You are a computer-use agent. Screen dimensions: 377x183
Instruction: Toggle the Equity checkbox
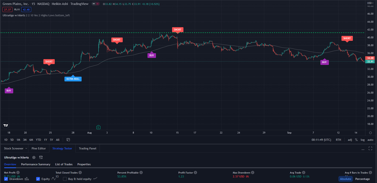point(38,179)
